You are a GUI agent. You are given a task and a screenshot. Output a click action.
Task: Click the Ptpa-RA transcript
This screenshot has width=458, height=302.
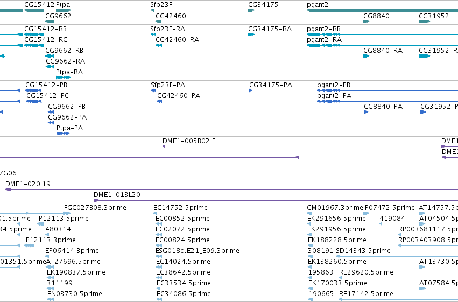click(64, 78)
